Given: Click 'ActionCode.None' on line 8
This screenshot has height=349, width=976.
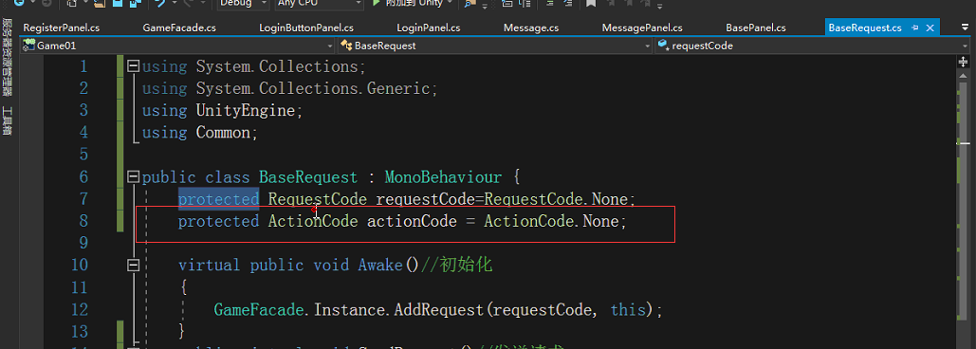Looking at the screenshot, I should point(552,221).
